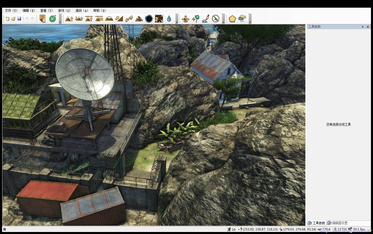Expand the object toolbar overflow arrow
Image resolution: width=373 pixels, height=234 pixels.
coord(223,22)
